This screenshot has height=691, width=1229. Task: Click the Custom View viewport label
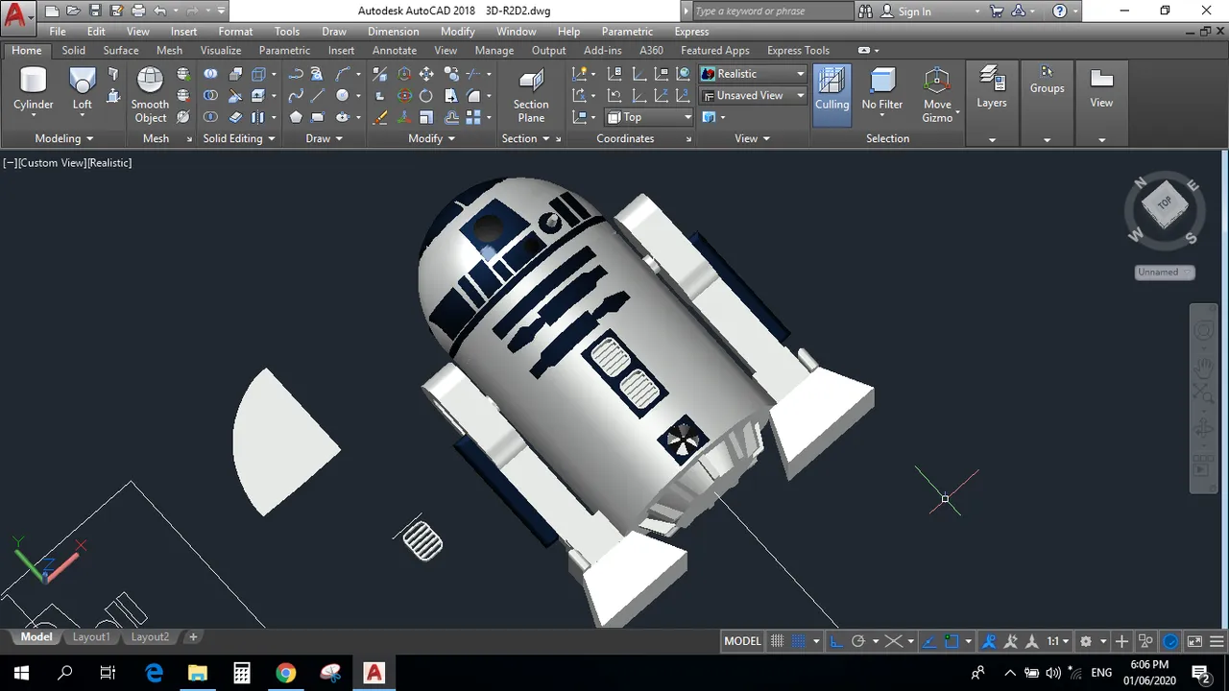(x=53, y=163)
